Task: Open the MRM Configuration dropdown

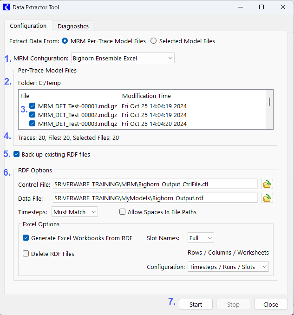Action: (x=123, y=58)
